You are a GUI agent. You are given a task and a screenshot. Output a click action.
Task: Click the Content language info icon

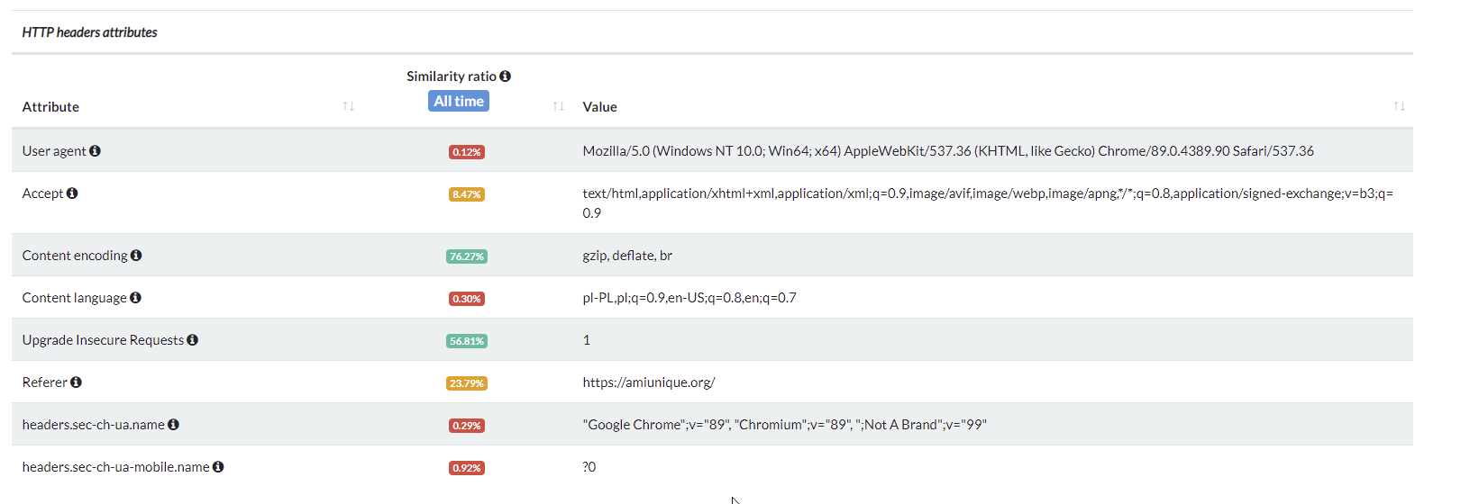[135, 298]
